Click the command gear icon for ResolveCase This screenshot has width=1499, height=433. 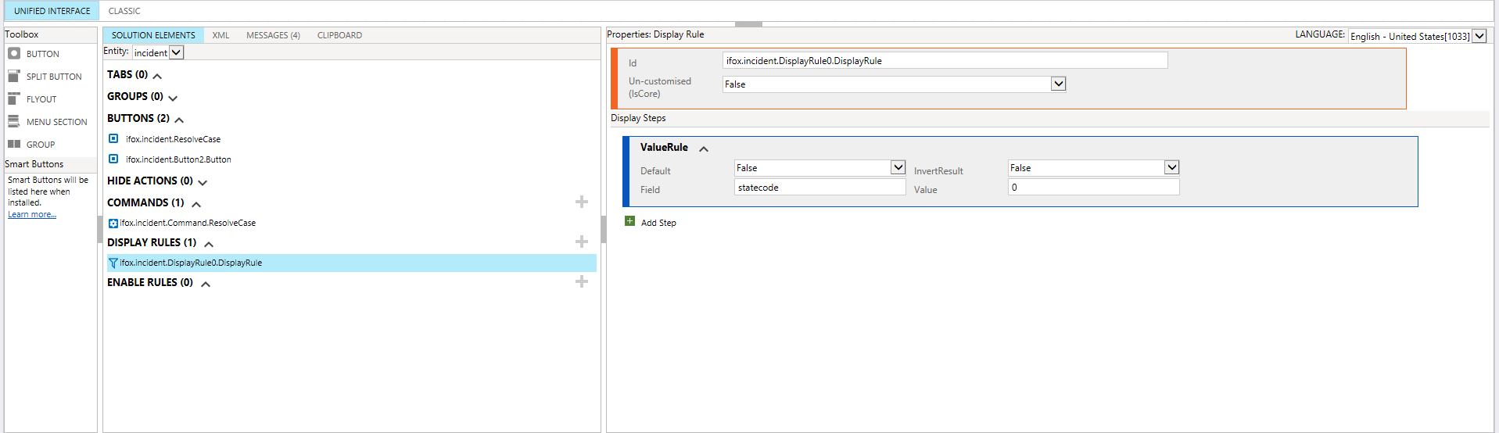click(x=113, y=224)
